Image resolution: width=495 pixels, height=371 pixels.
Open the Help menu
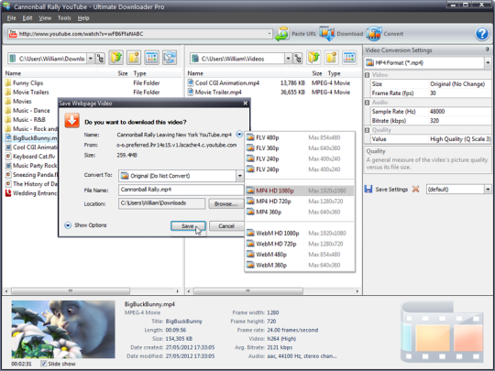(83, 18)
